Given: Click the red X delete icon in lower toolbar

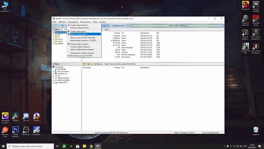Looking at the screenshot, I should [x=89, y=64].
